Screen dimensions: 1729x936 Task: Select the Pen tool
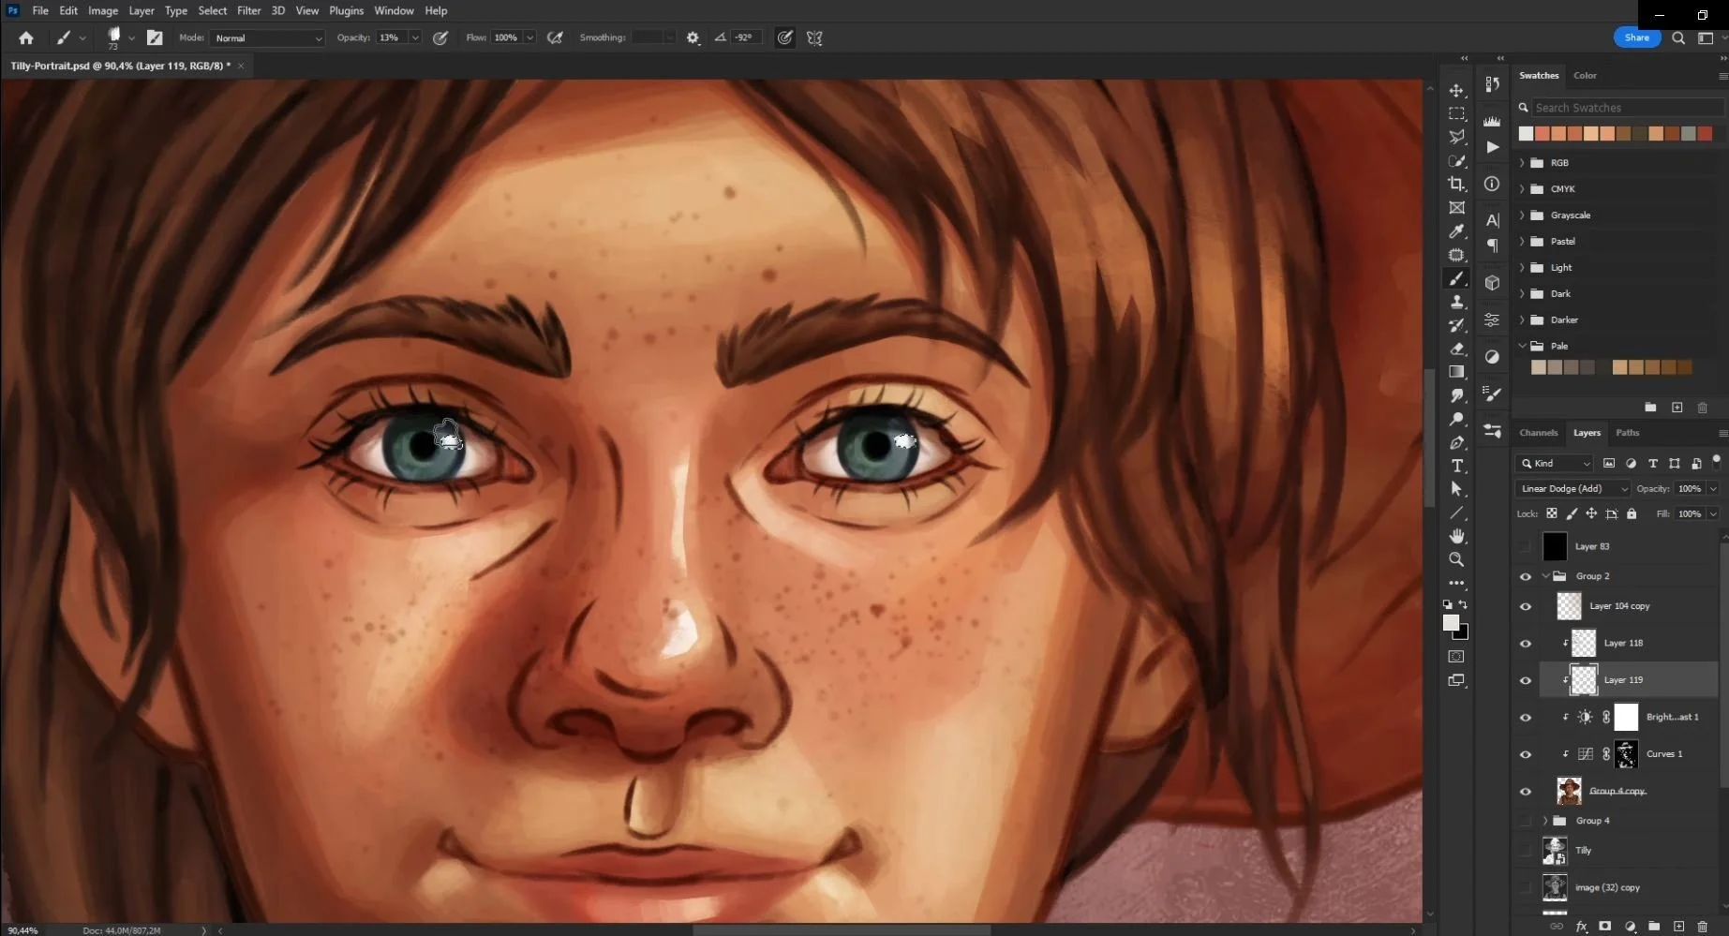coord(1456,442)
